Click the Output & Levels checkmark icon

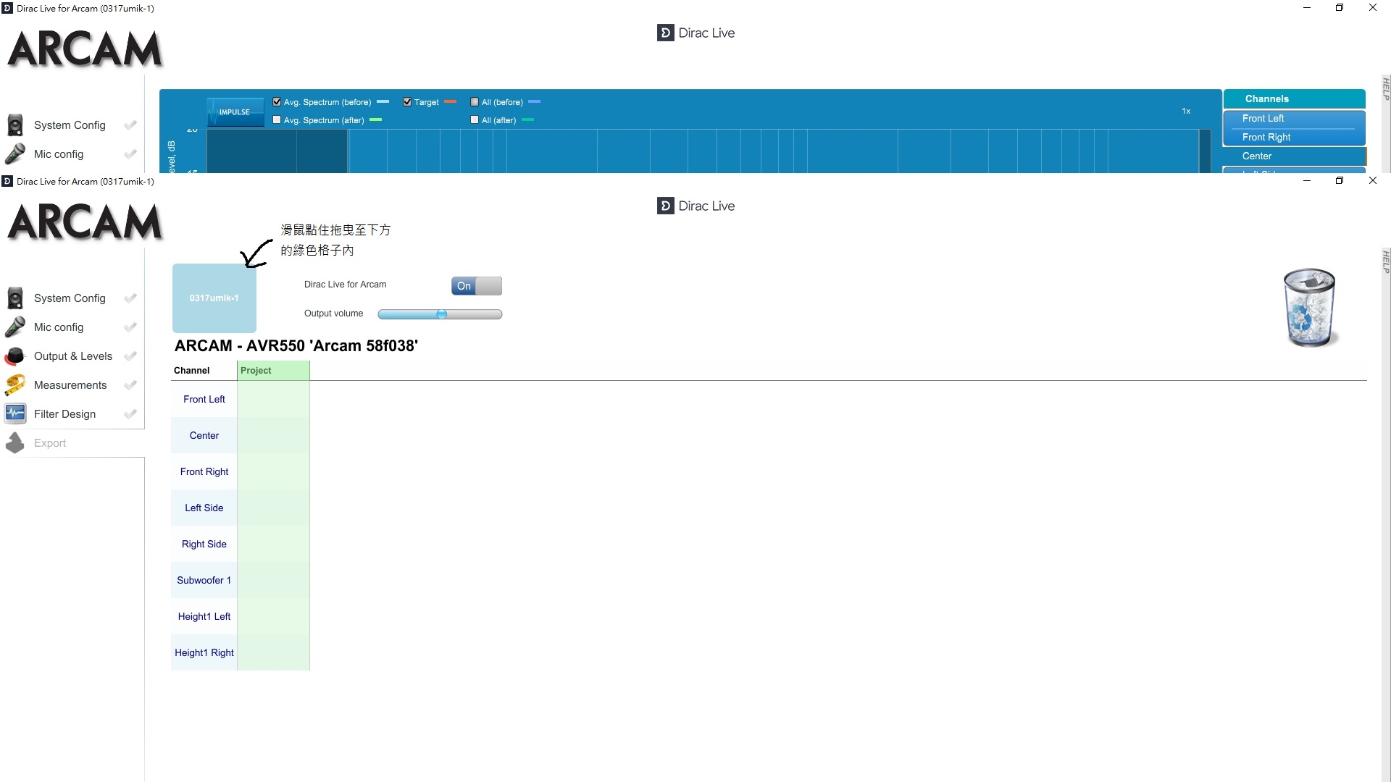pyautogui.click(x=130, y=356)
